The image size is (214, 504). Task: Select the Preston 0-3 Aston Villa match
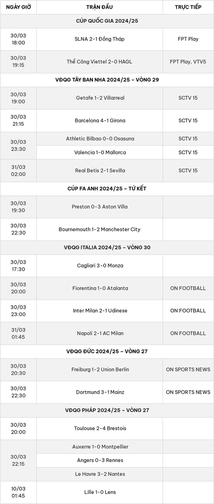coord(100,206)
